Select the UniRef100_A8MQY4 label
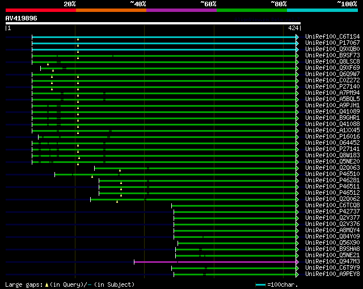Image resolution: width=363 pixels, height=289 pixels. click(332, 231)
